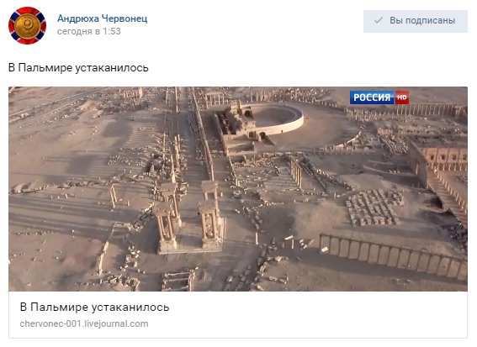Screen dimensions: 477x347
Task: Click the gold medal inside the avatar
Action: (28, 25)
